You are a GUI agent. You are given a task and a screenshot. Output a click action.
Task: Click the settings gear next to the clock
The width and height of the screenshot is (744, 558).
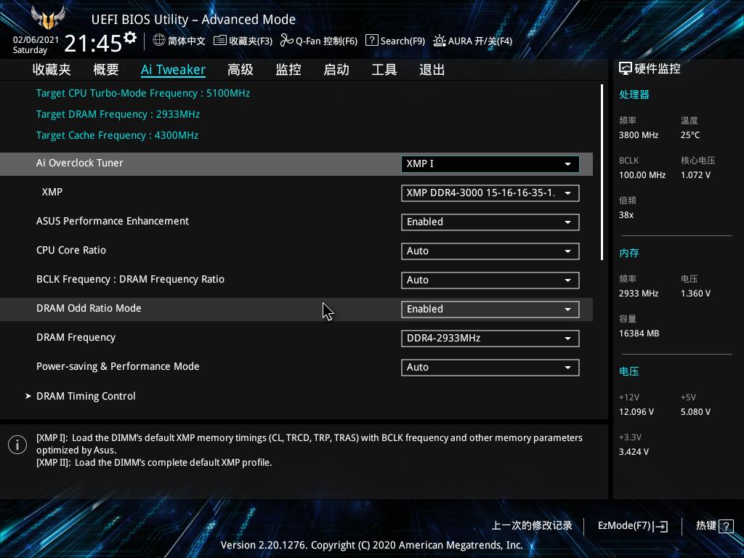pyautogui.click(x=129, y=38)
